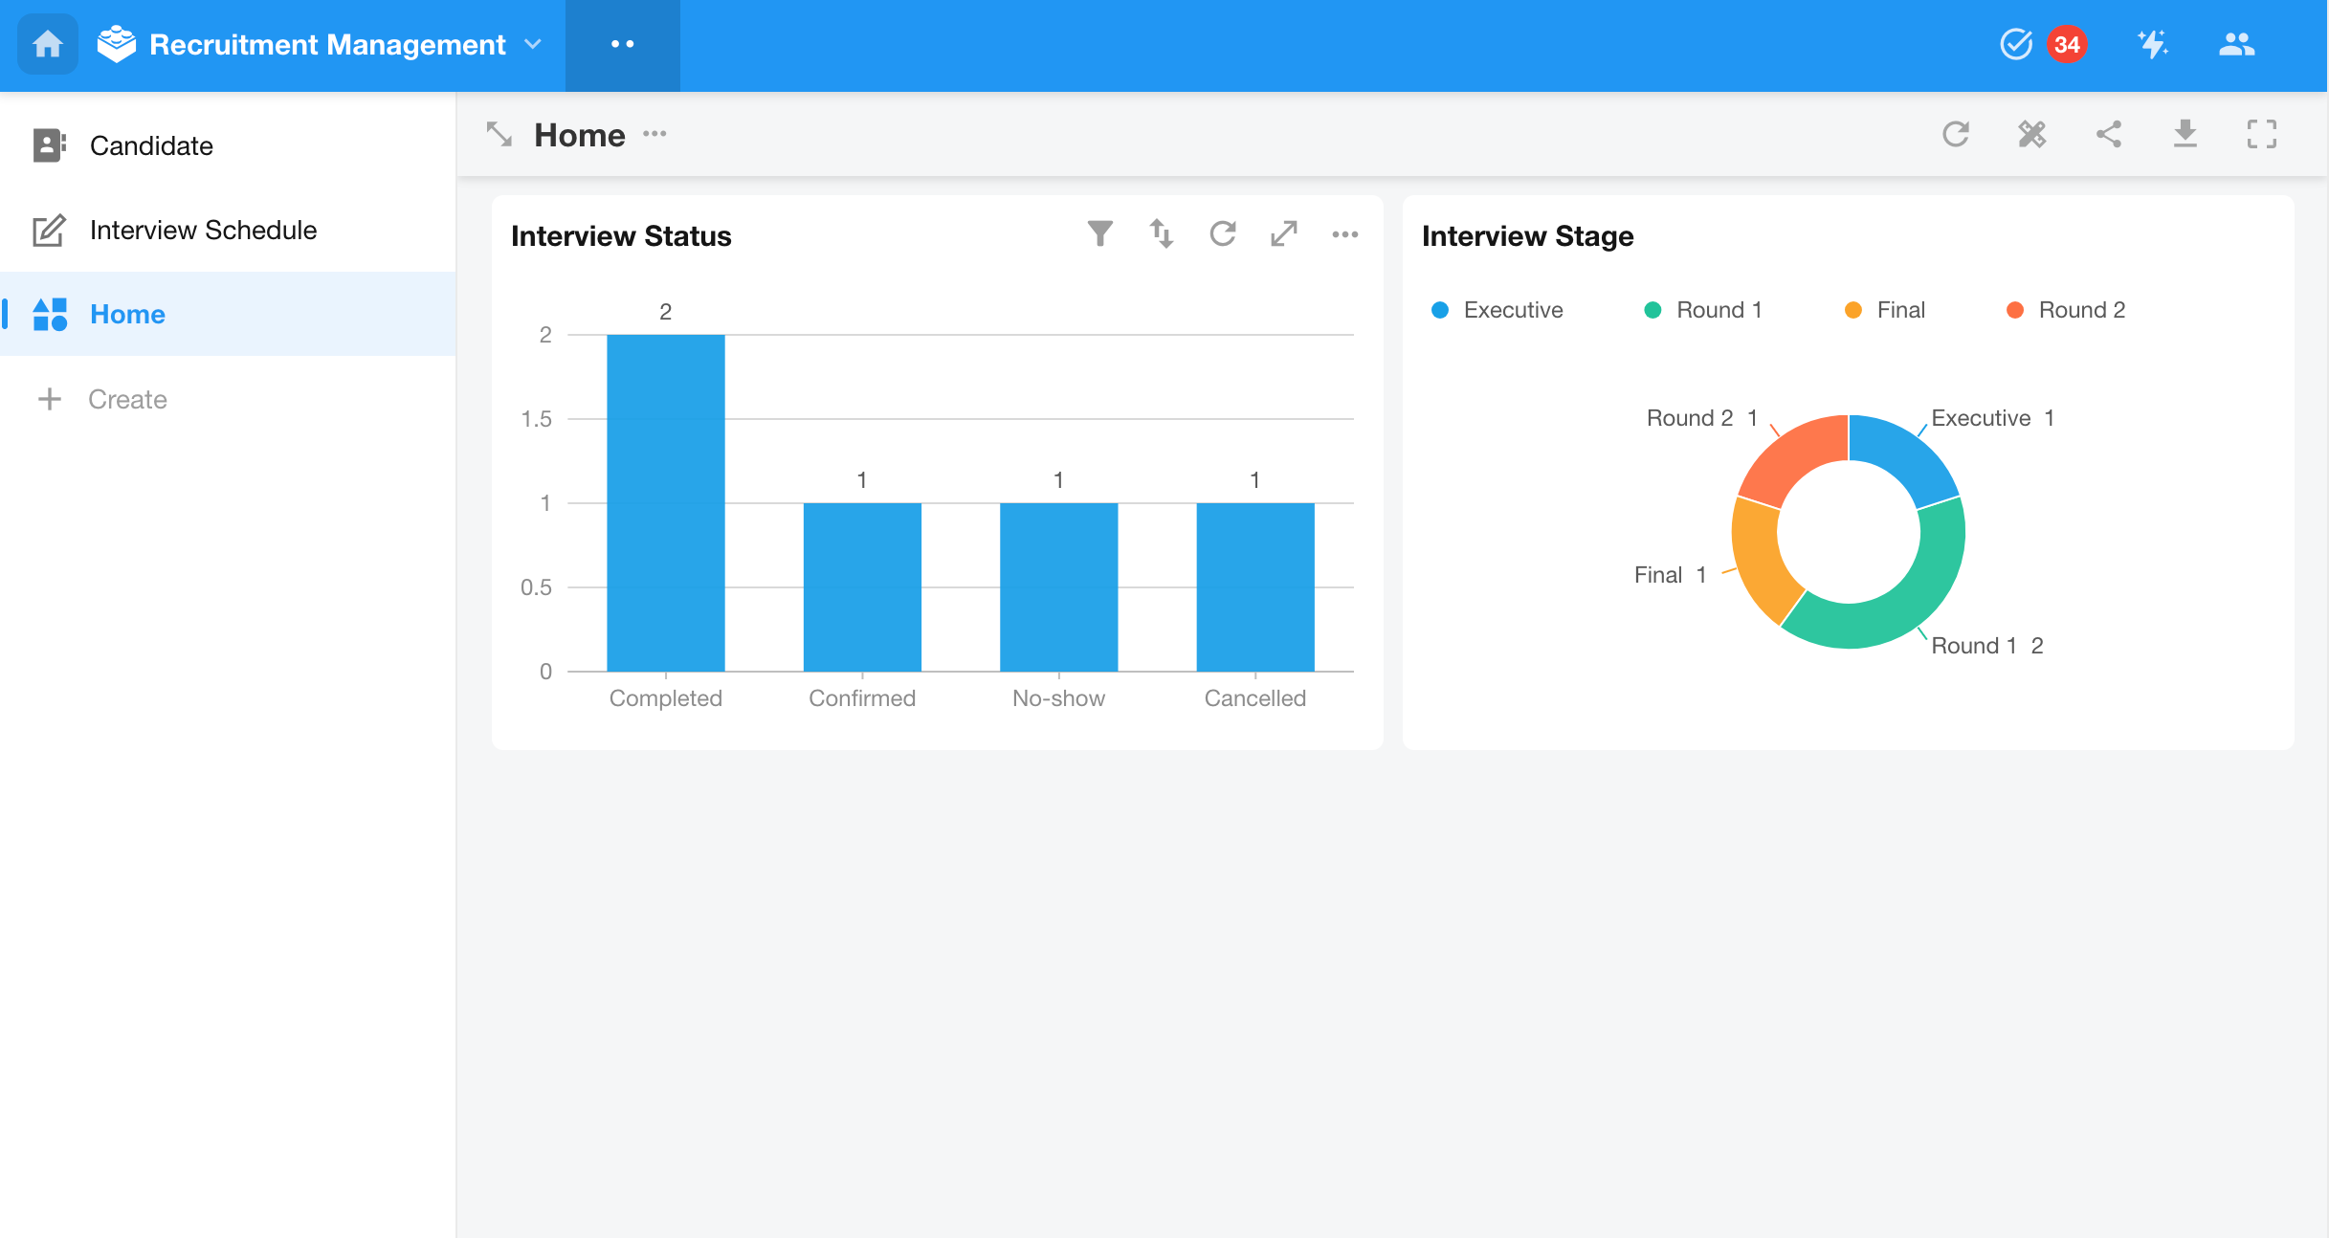The height and width of the screenshot is (1238, 2329).
Task: Expand the Recruitment Management app dropdown
Action: click(533, 44)
